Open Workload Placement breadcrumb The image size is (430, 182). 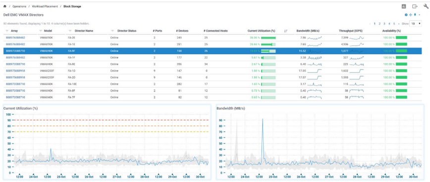(45, 6)
